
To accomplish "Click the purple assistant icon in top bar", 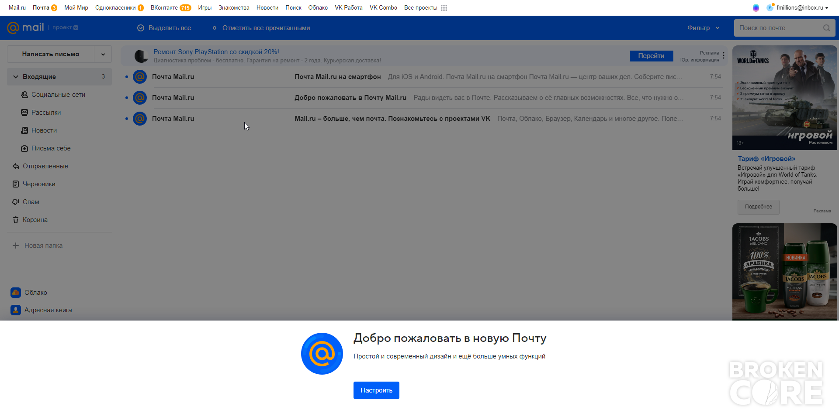I will [756, 8].
